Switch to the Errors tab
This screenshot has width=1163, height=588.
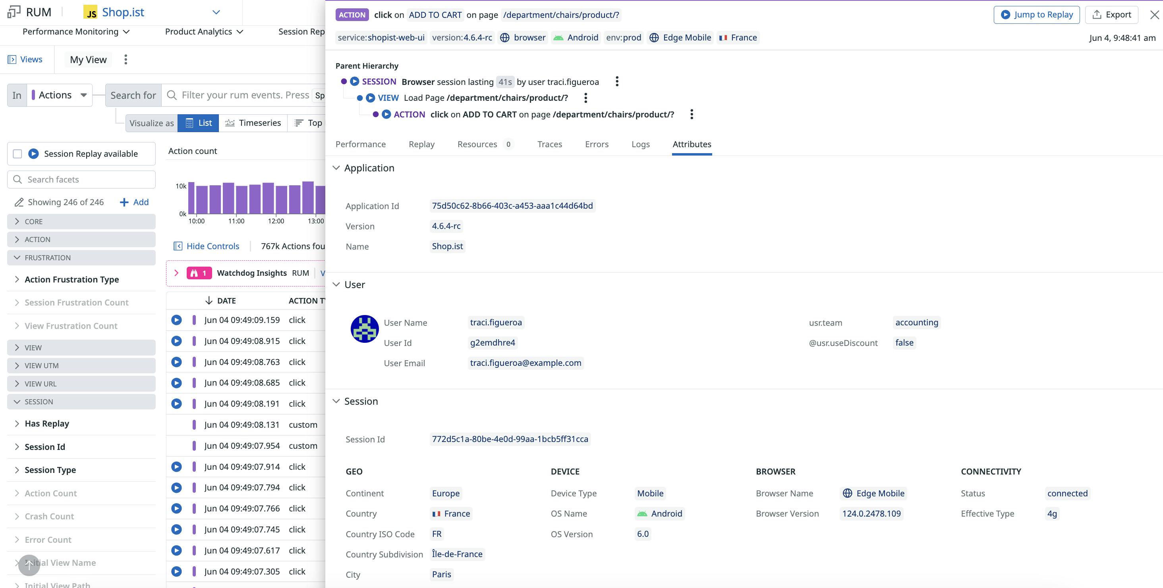tap(597, 144)
